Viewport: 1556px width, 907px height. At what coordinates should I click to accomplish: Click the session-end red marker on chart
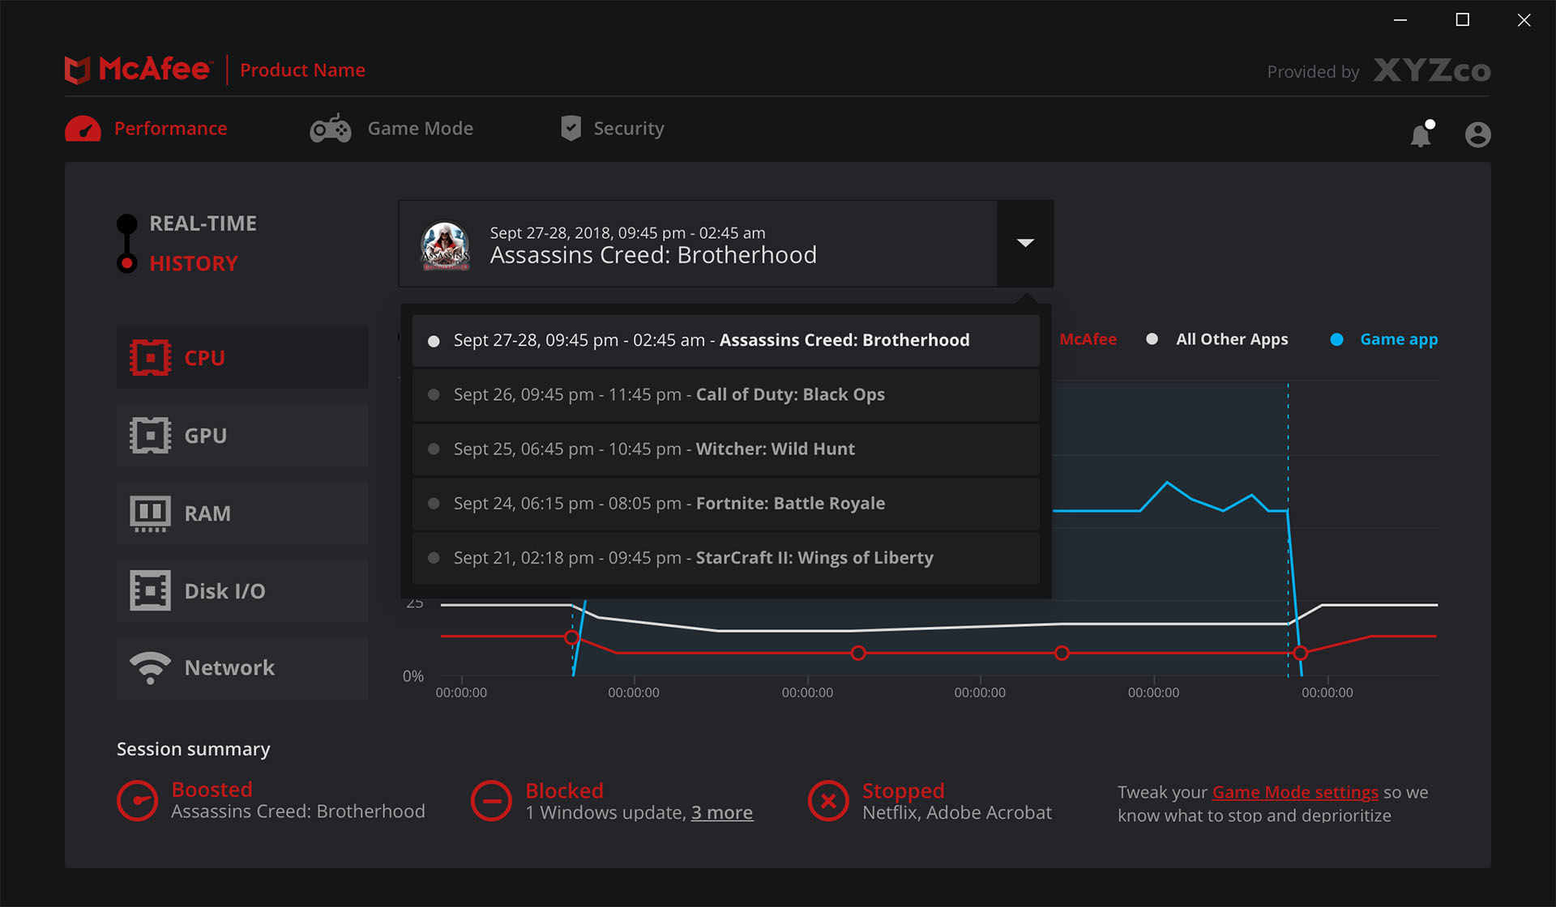[x=1300, y=653]
